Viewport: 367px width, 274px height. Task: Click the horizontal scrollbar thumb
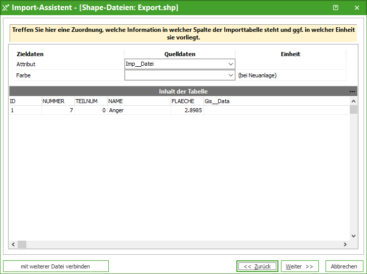pos(22,245)
